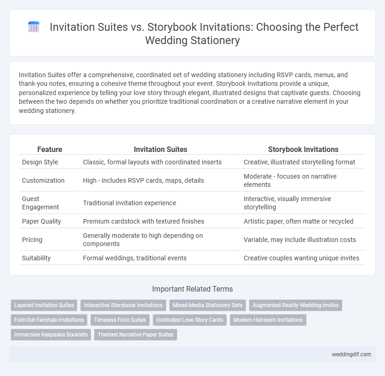Screen dimensions: 385x376
Task: Open the Mixed-Media Stationery Sets tag
Action: [x=208, y=305]
